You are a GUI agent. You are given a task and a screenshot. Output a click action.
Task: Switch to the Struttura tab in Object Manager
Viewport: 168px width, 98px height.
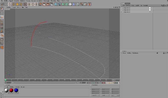coord(128,3)
